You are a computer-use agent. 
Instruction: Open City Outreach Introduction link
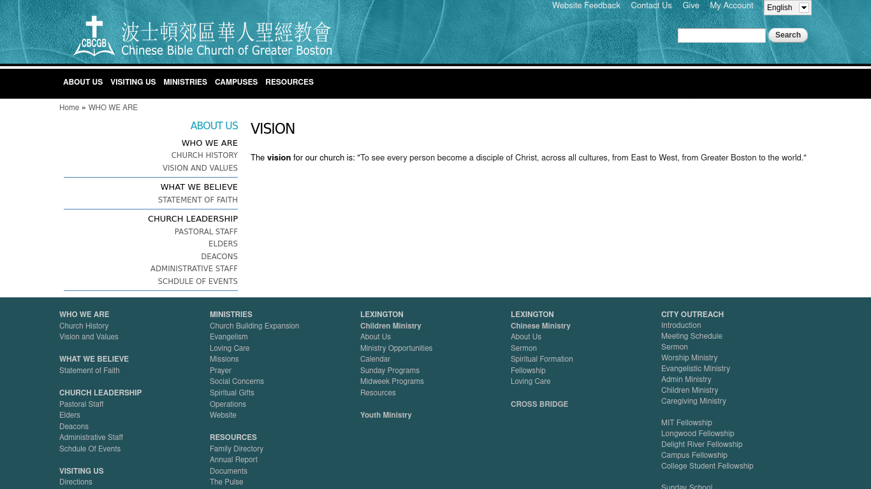point(681,325)
